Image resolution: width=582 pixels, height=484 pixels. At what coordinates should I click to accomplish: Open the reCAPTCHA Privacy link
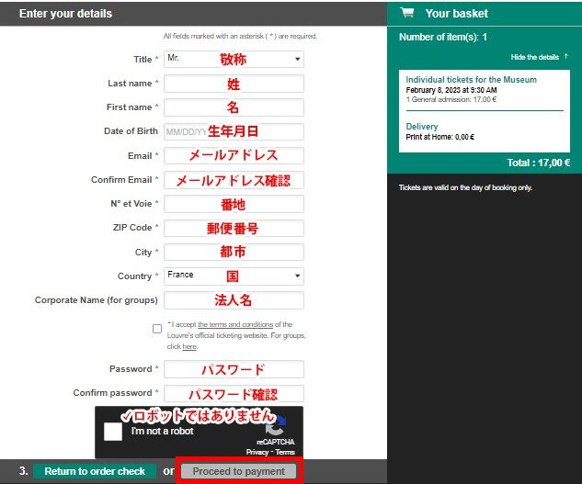pyautogui.click(x=257, y=453)
